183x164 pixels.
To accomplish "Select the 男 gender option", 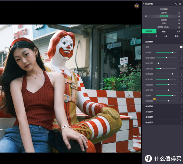I will click(156, 36).
